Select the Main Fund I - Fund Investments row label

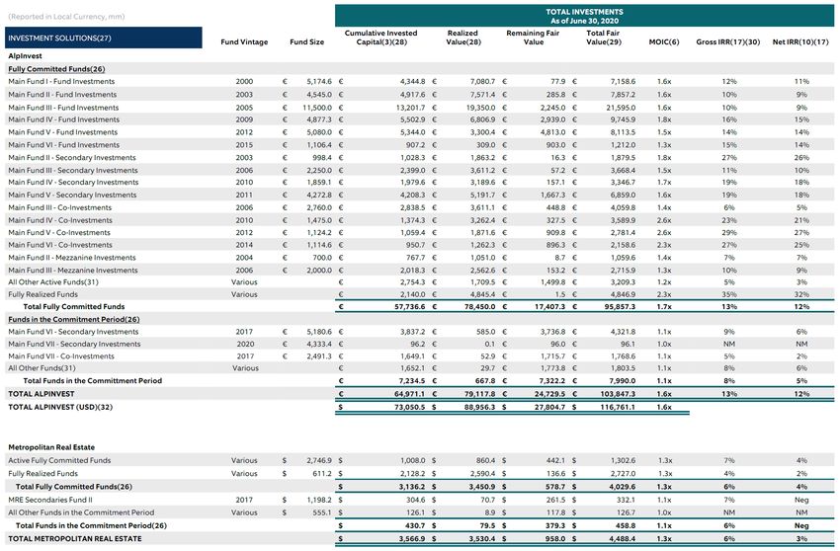tap(61, 81)
